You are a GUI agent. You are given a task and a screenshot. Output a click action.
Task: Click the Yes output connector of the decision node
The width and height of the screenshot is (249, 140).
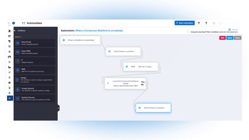point(146,82)
